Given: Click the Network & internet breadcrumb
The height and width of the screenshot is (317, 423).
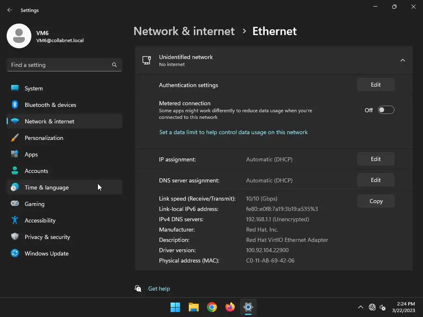Looking at the screenshot, I should (184, 31).
